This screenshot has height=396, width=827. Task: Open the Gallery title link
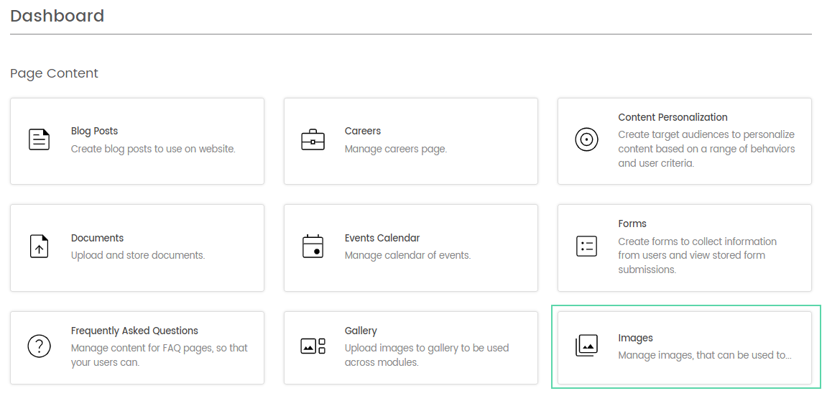(x=361, y=331)
